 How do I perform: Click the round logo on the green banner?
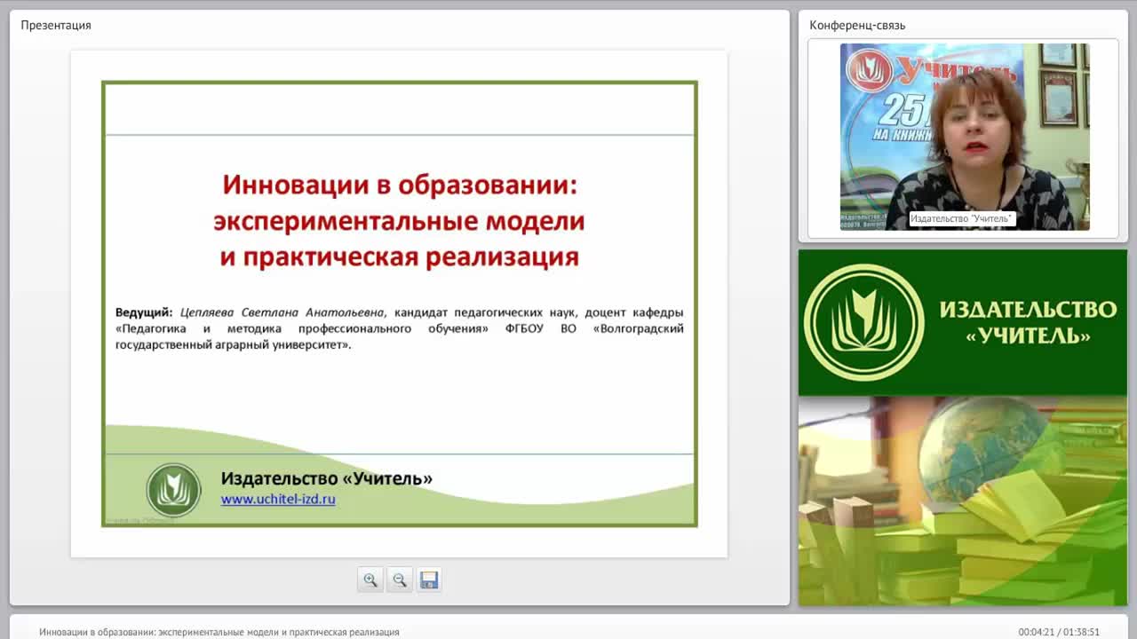864,322
